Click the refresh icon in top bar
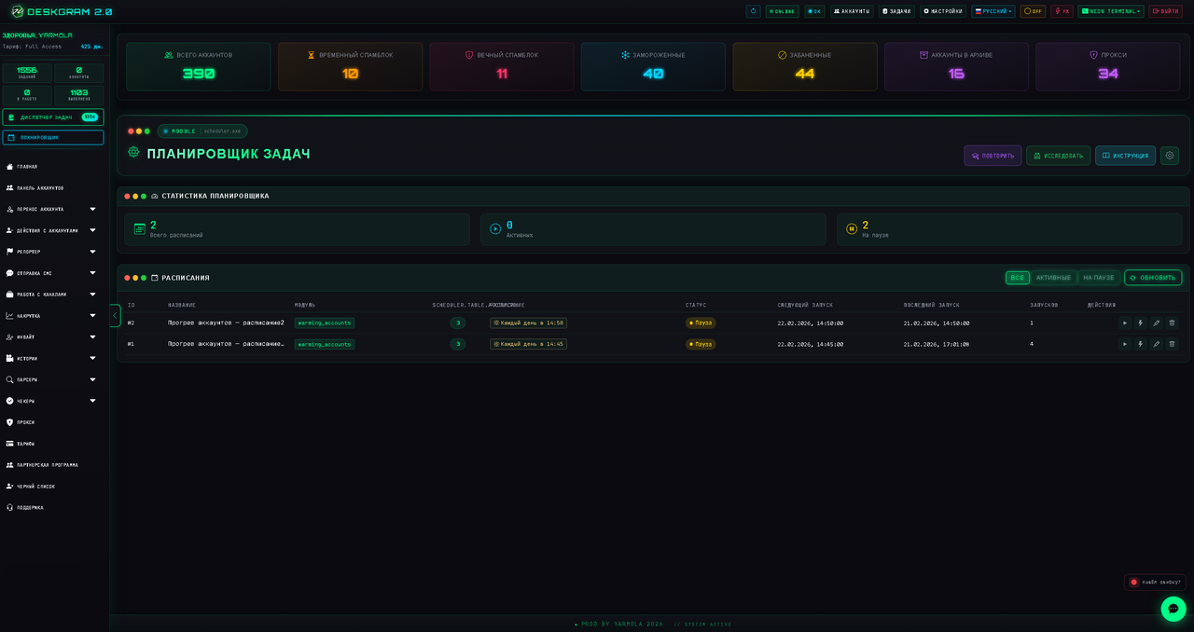Viewport: 1194px width, 632px height. 754,11
